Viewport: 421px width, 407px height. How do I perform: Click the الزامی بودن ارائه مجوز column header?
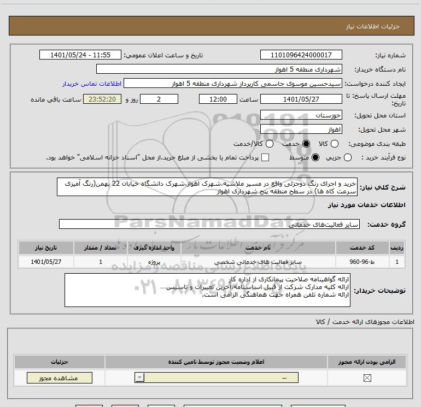point(367,362)
